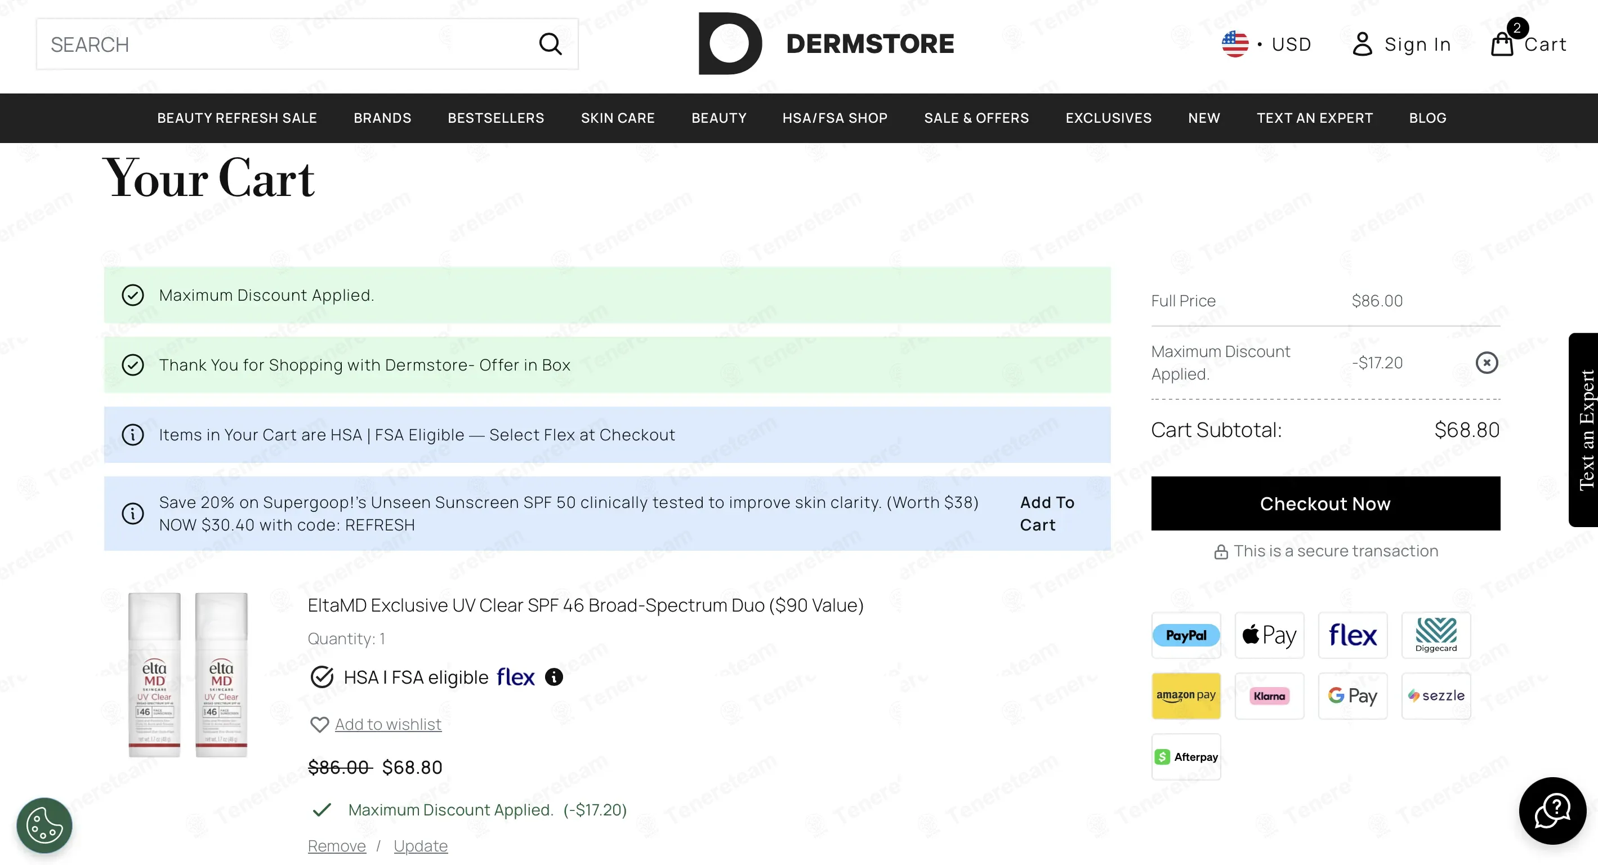Open the help chat bubble icon
The width and height of the screenshot is (1598, 865).
coord(1552,810)
